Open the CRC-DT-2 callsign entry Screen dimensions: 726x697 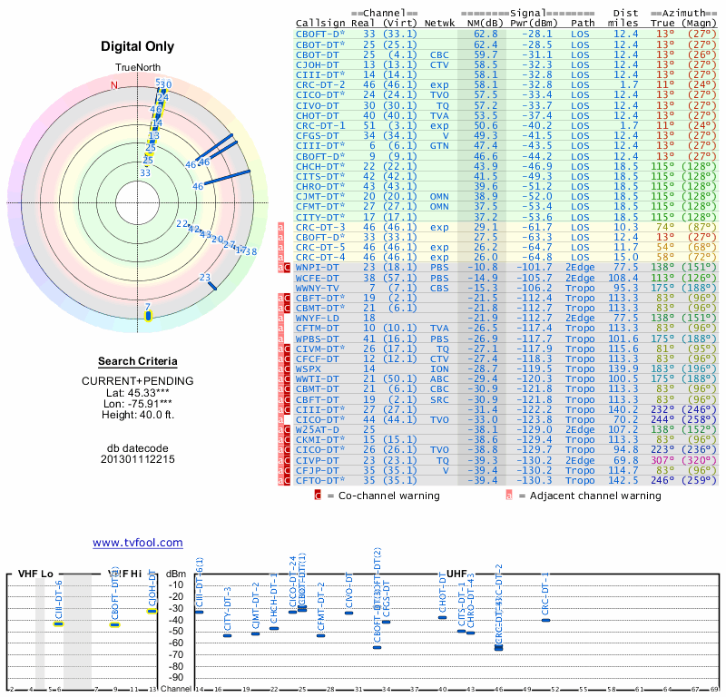click(320, 84)
